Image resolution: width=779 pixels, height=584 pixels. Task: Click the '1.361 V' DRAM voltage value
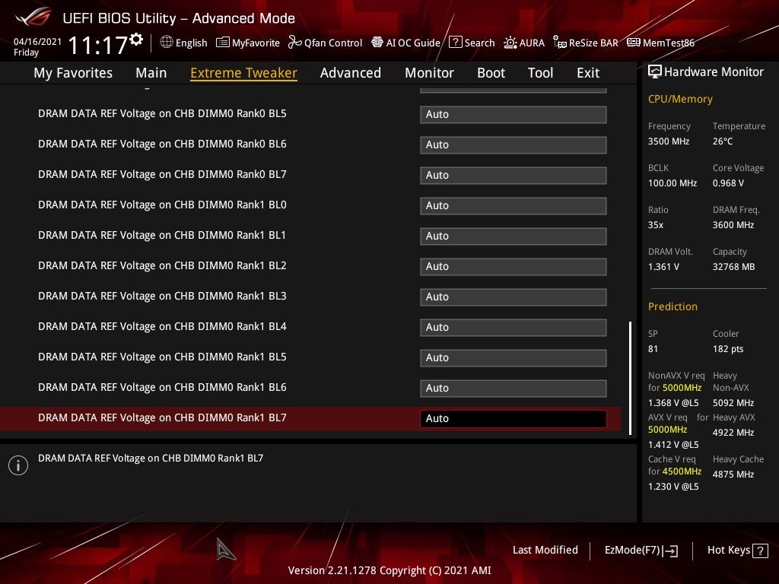point(663,267)
